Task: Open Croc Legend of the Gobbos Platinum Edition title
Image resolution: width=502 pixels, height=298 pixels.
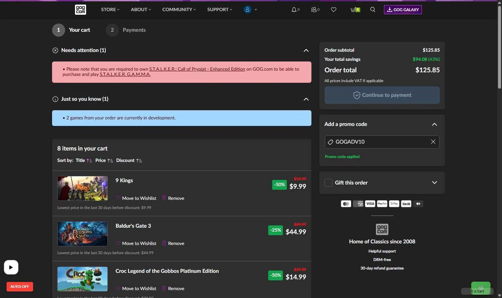Action: 167,271
